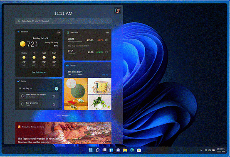Toggle the Widgets taskbar button

tap(111, 150)
